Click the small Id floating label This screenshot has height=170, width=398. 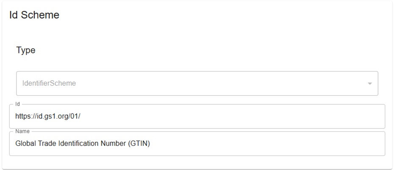click(x=18, y=104)
